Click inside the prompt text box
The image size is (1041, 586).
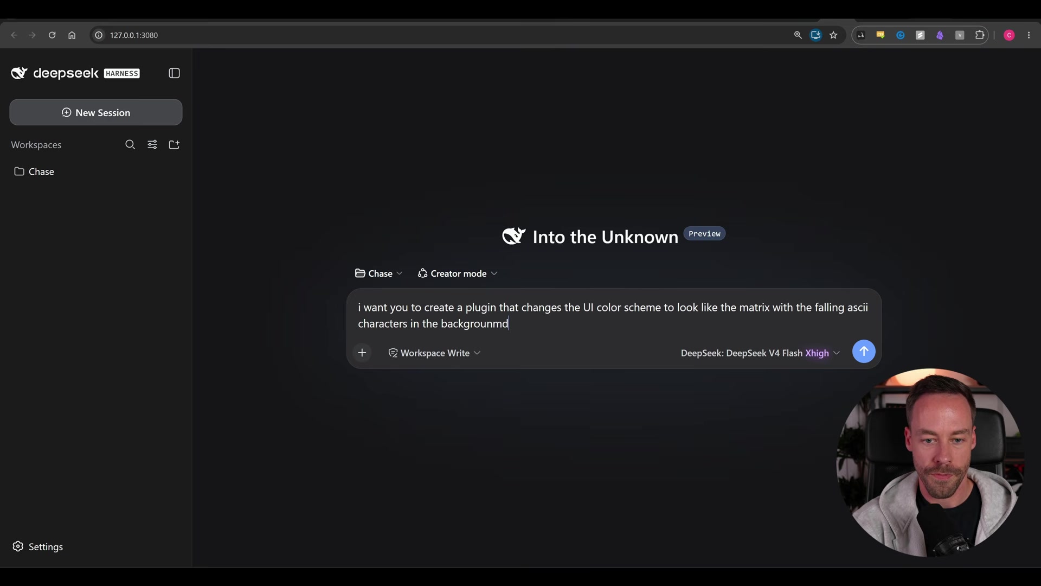(613, 315)
